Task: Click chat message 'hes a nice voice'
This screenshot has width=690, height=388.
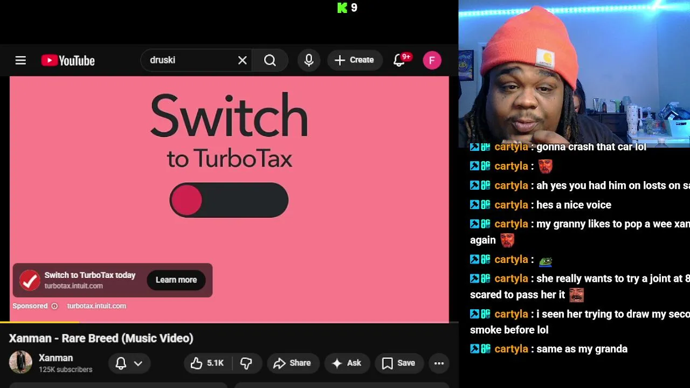Action: (574, 205)
